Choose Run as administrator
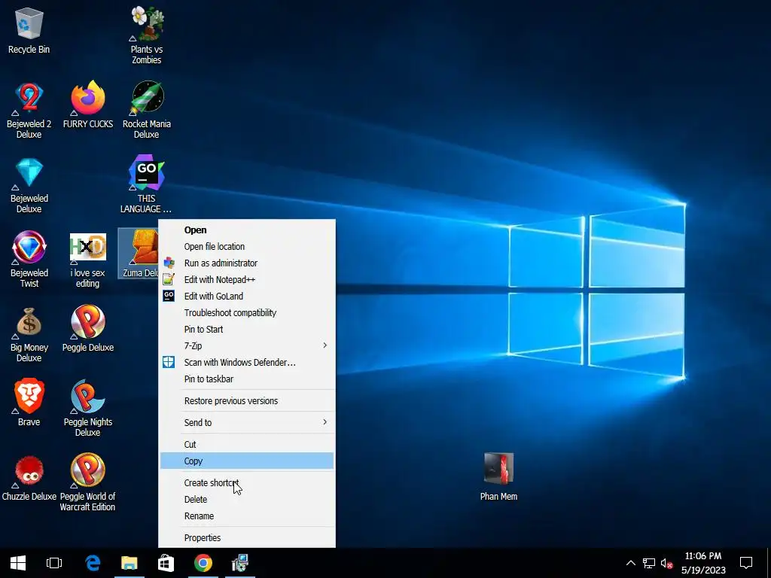Image resolution: width=771 pixels, height=578 pixels. [x=247, y=263]
